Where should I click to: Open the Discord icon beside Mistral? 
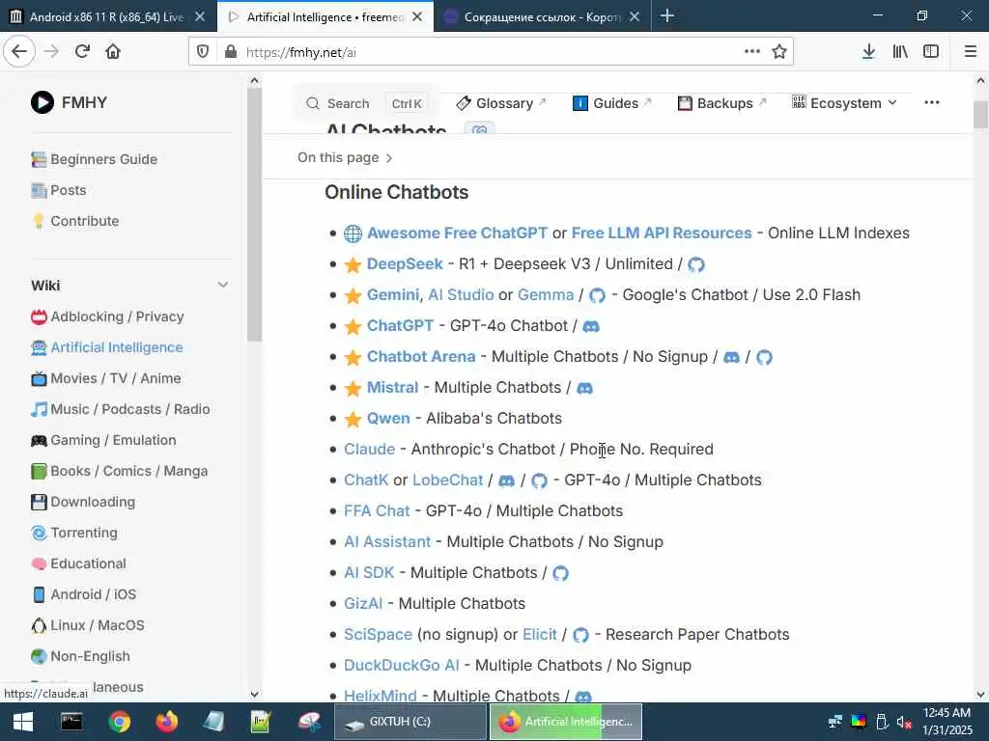pyautogui.click(x=584, y=388)
